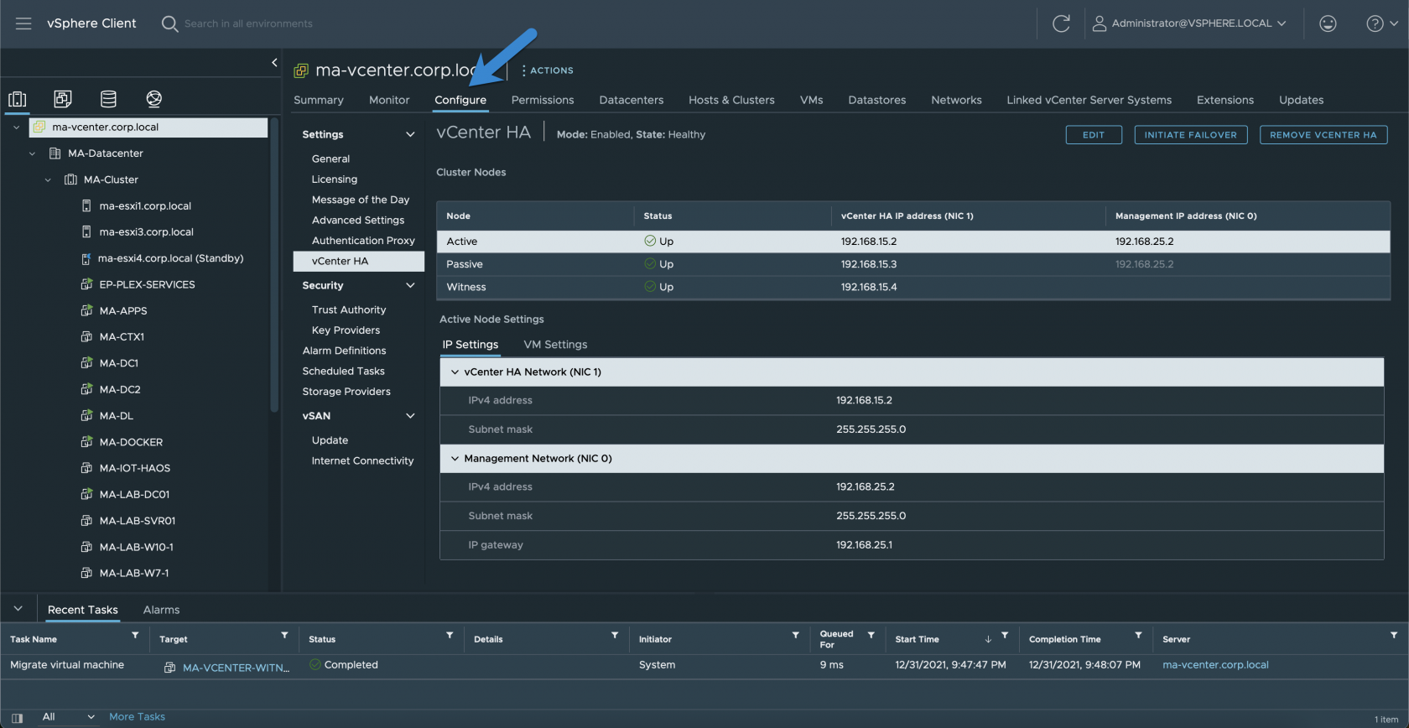Open Scheduled Tasks
This screenshot has width=1409, height=728.
tap(343, 372)
